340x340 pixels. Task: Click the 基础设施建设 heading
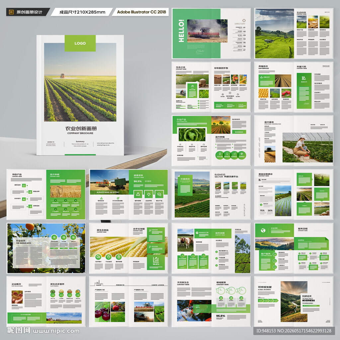pyautogui.click(x=265, y=174)
